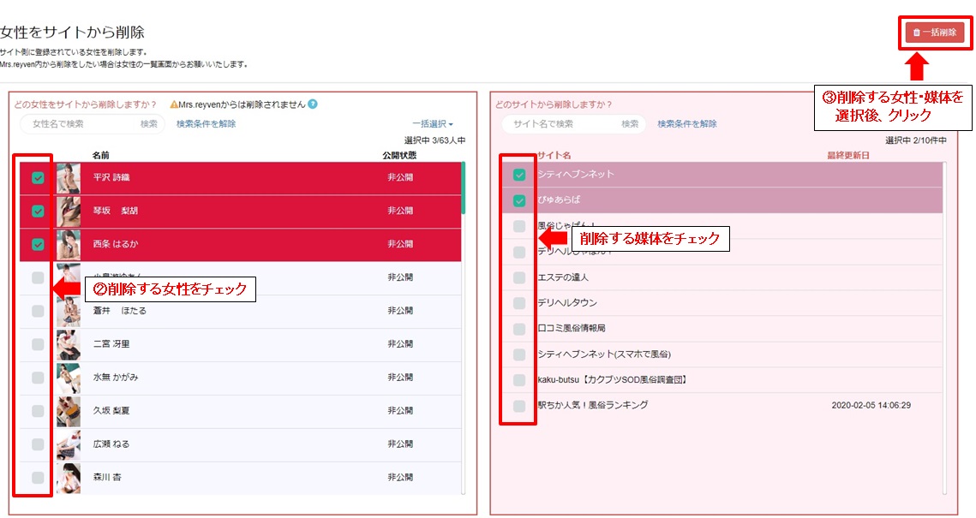This screenshot has height=518, width=976.
Task: Click the 女性名で検索 search field
Action: point(82,124)
